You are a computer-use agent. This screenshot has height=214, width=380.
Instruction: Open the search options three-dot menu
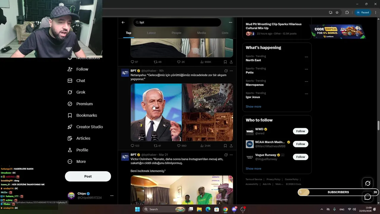tap(230, 22)
